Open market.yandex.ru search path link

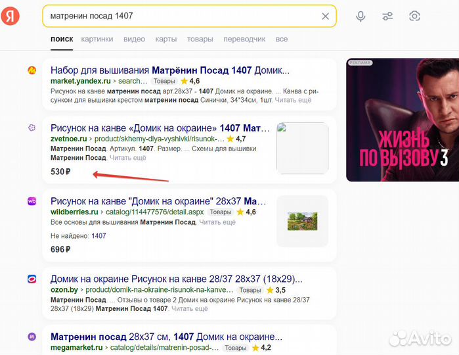(133, 81)
